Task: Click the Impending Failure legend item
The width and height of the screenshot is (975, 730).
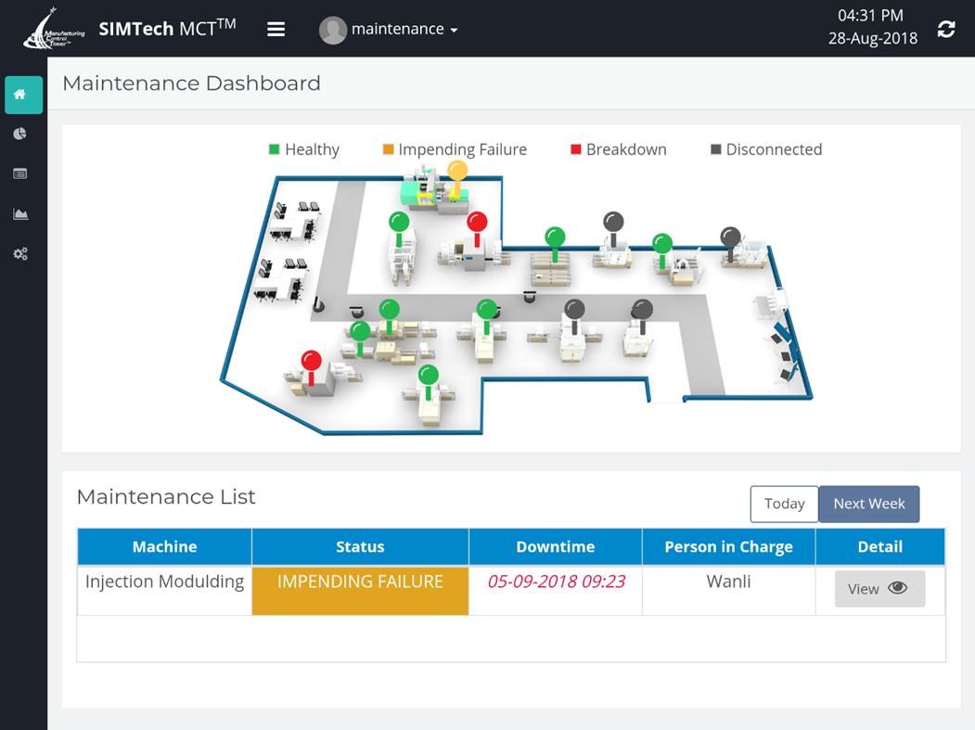Action: tap(454, 149)
